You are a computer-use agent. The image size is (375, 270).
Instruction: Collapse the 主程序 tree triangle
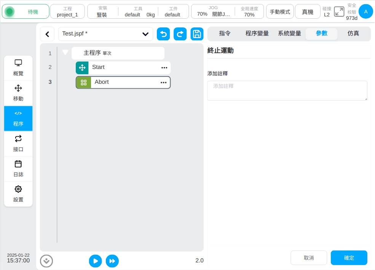[65, 52]
